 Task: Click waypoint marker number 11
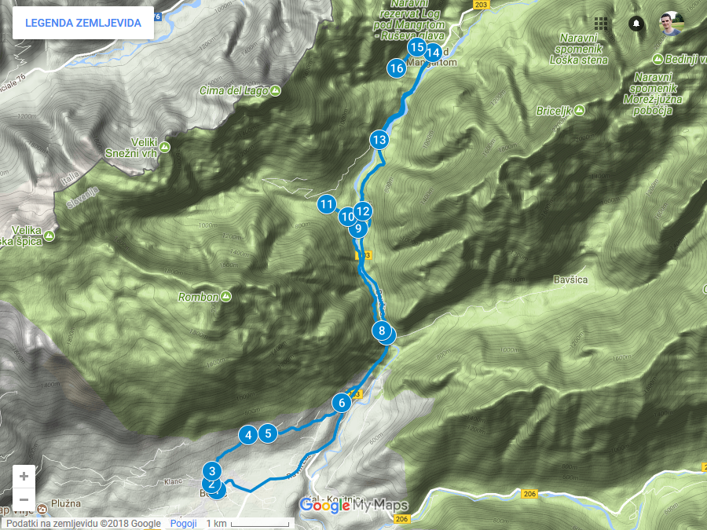coord(327,204)
